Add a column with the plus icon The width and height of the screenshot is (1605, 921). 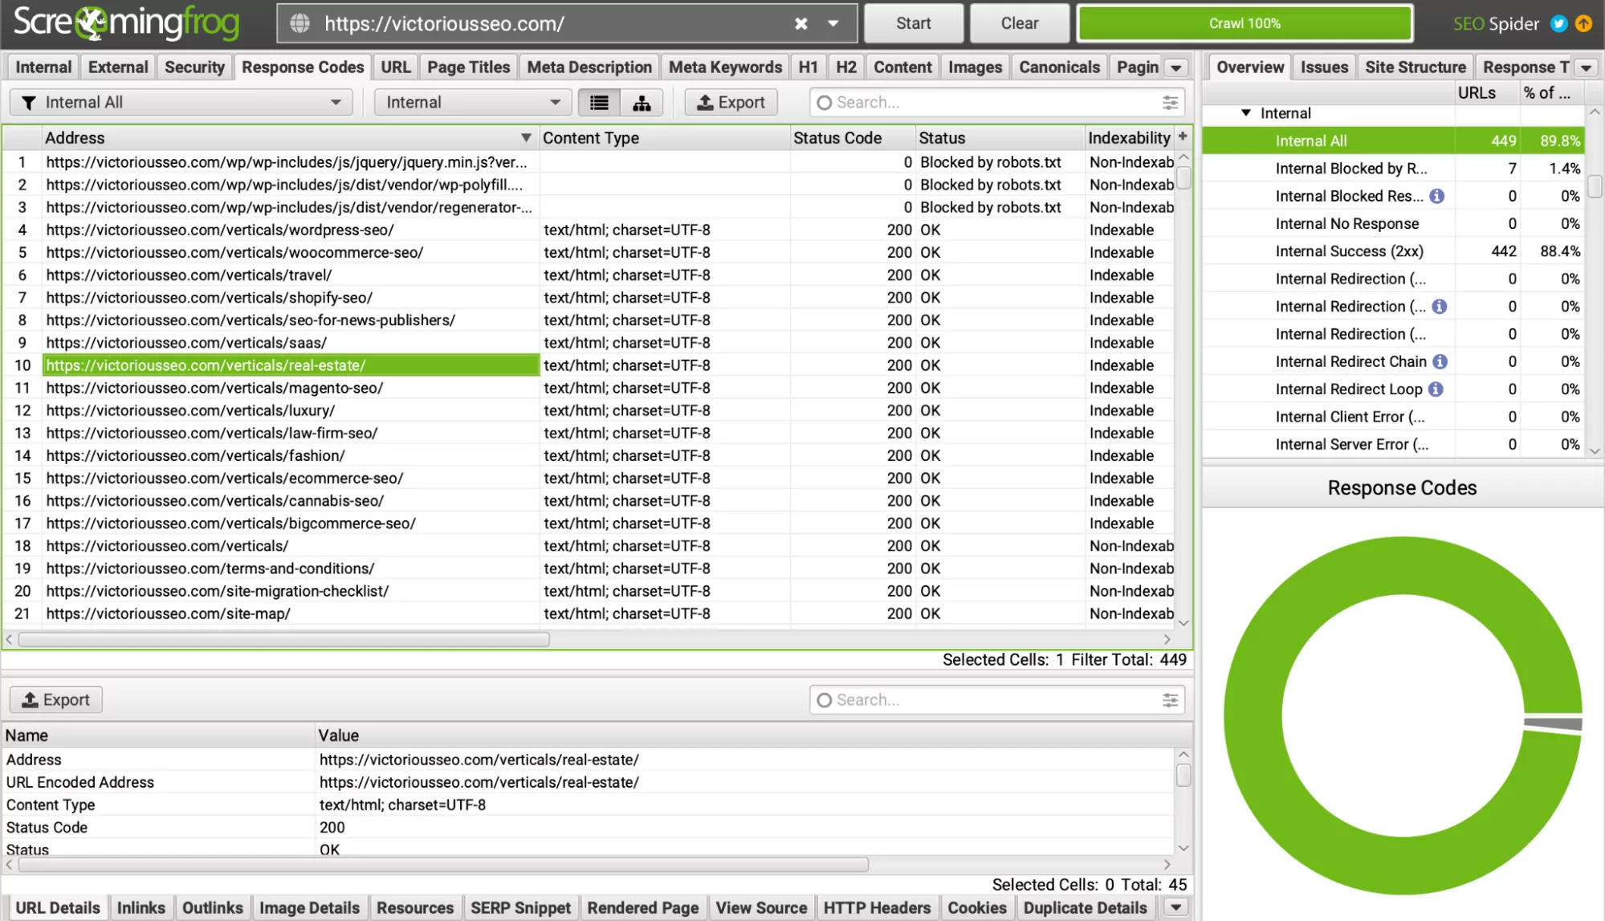pyautogui.click(x=1183, y=137)
